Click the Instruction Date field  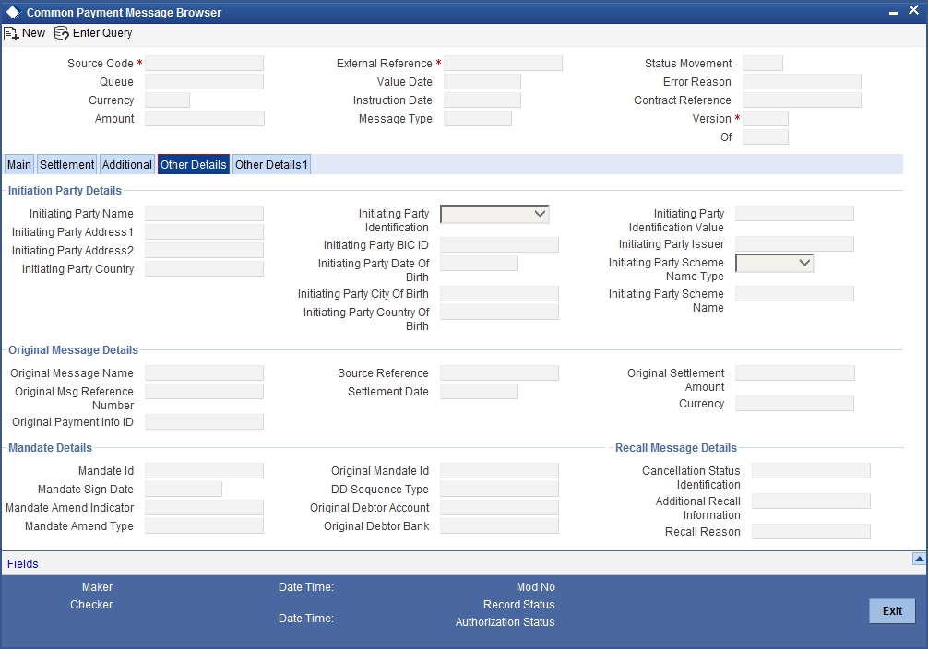[x=482, y=100]
